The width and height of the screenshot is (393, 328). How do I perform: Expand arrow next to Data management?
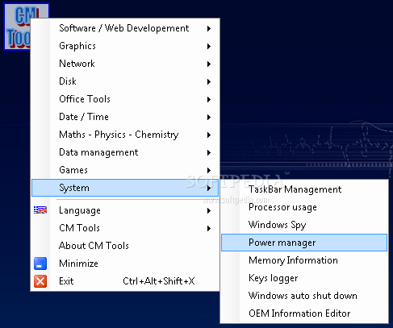coord(209,152)
